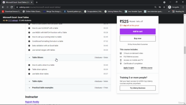Screen dimensions: 186x105
Task: Select 'Data validation with an Excel table'
Action: click(45, 45)
